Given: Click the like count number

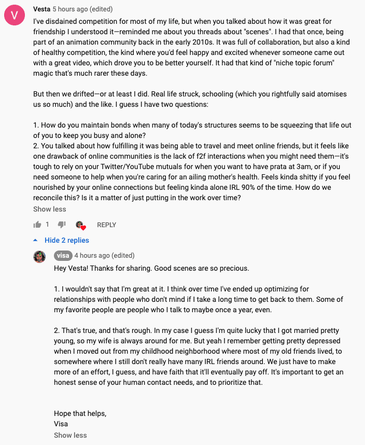Looking at the screenshot, I should (x=48, y=225).
